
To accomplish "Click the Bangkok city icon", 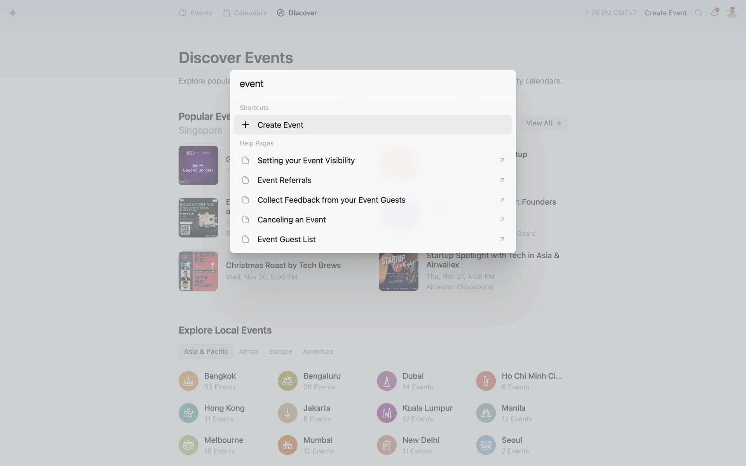I will point(188,381).
